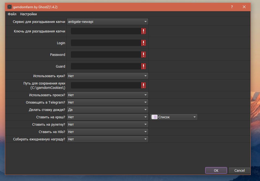The image size is (260, 181).
Task: Click window title gamdomfarm by GhostZ(1.4.2)
Action: [x=35, y=7]
